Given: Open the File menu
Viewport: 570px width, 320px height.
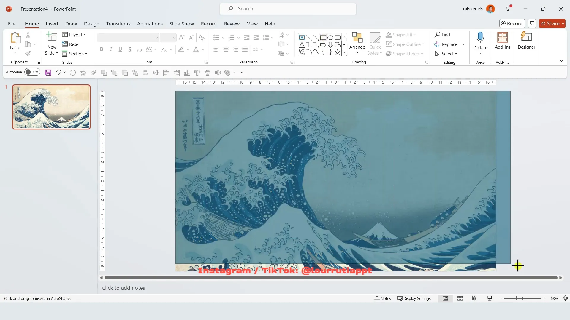Looking at the screenshot, I should coord(12,24).
